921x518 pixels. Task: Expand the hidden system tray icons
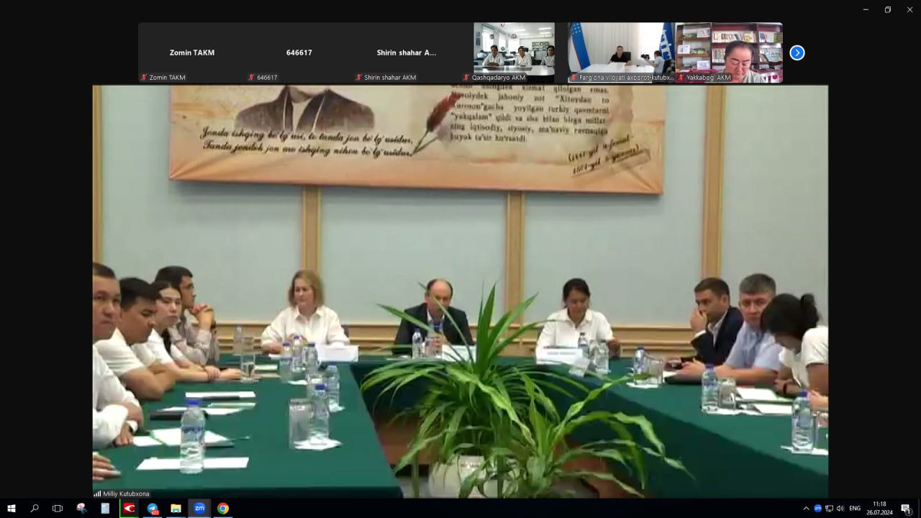[806, 508]
